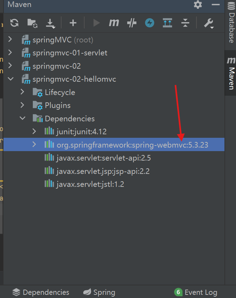Collapse springmvc-02-hellomvc node
The width and height of the screenshot is (236, 298).
(x=10, y=79)
